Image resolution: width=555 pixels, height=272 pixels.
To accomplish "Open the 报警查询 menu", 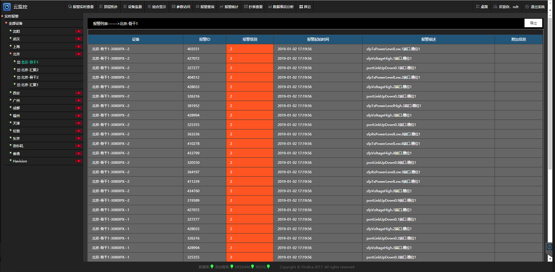I will [x=204, y=7].
